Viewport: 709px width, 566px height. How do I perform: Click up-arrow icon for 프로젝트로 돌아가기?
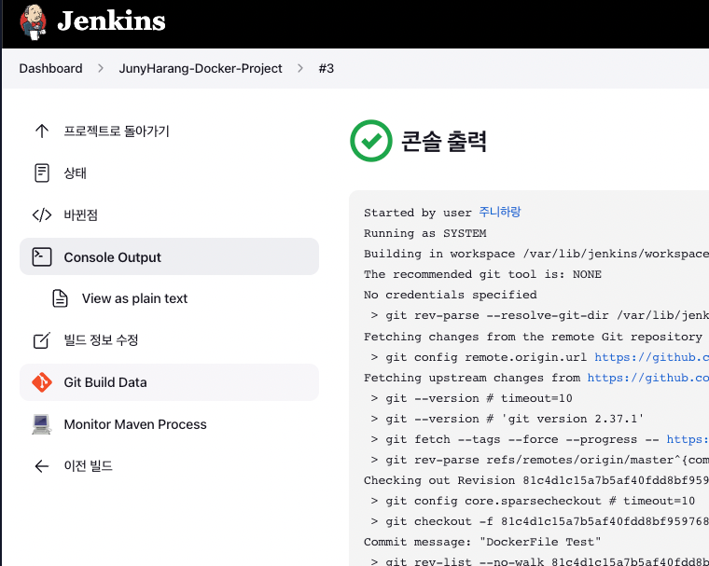(x=42, y=131)
